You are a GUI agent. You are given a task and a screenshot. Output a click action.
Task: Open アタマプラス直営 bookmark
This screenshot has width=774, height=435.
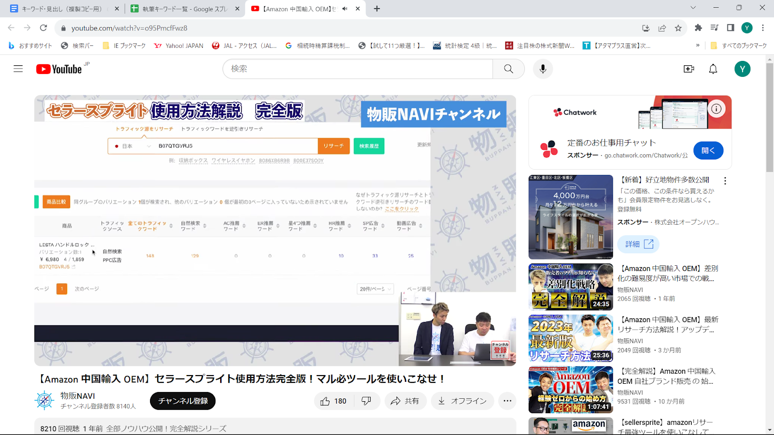click(x=617, y=45)
